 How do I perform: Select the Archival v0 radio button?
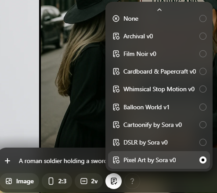(203, 36)
